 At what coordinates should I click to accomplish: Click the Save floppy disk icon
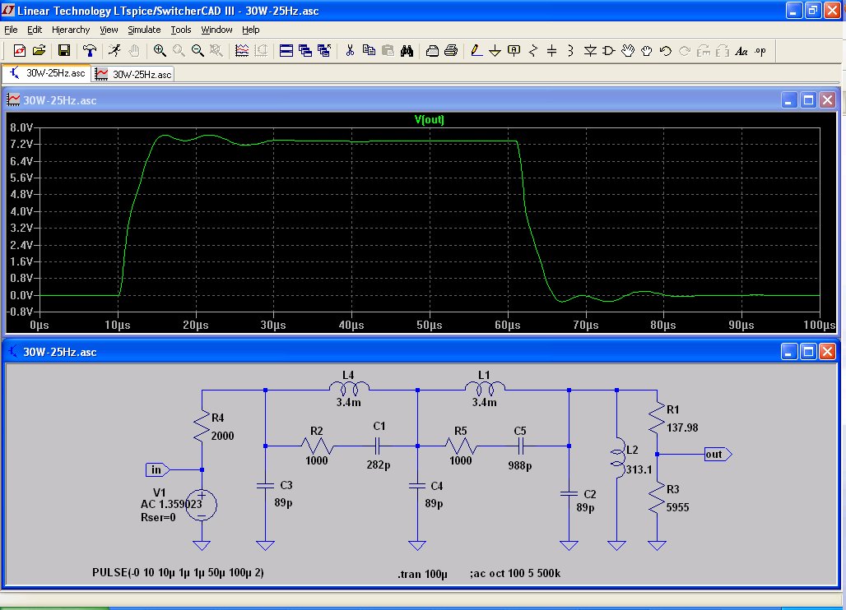(x=63, y=50)
